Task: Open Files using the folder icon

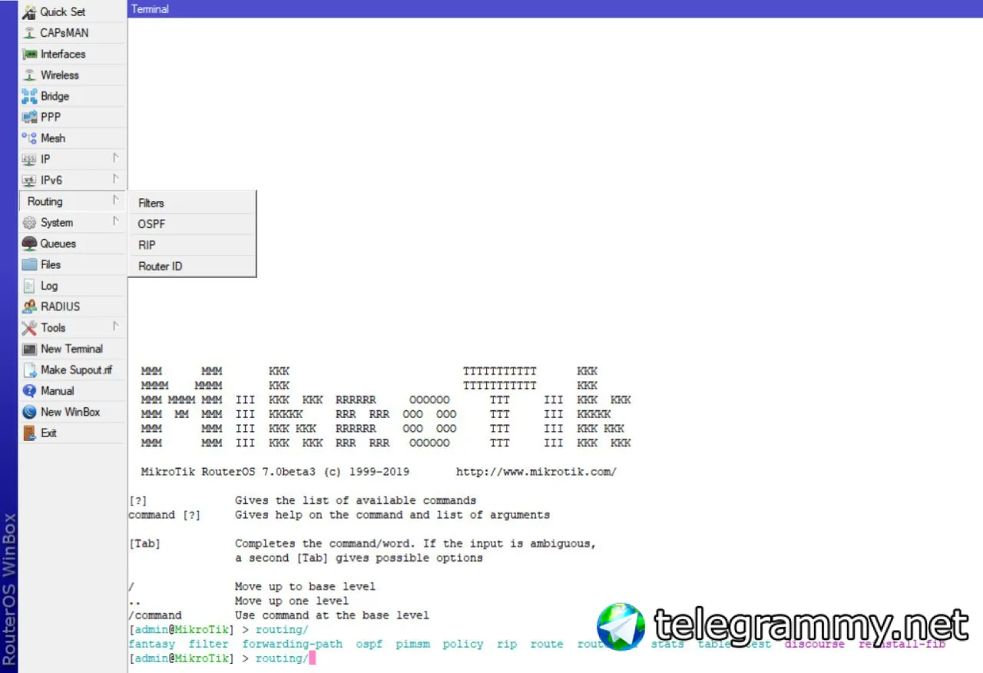Action: point(29,264)
